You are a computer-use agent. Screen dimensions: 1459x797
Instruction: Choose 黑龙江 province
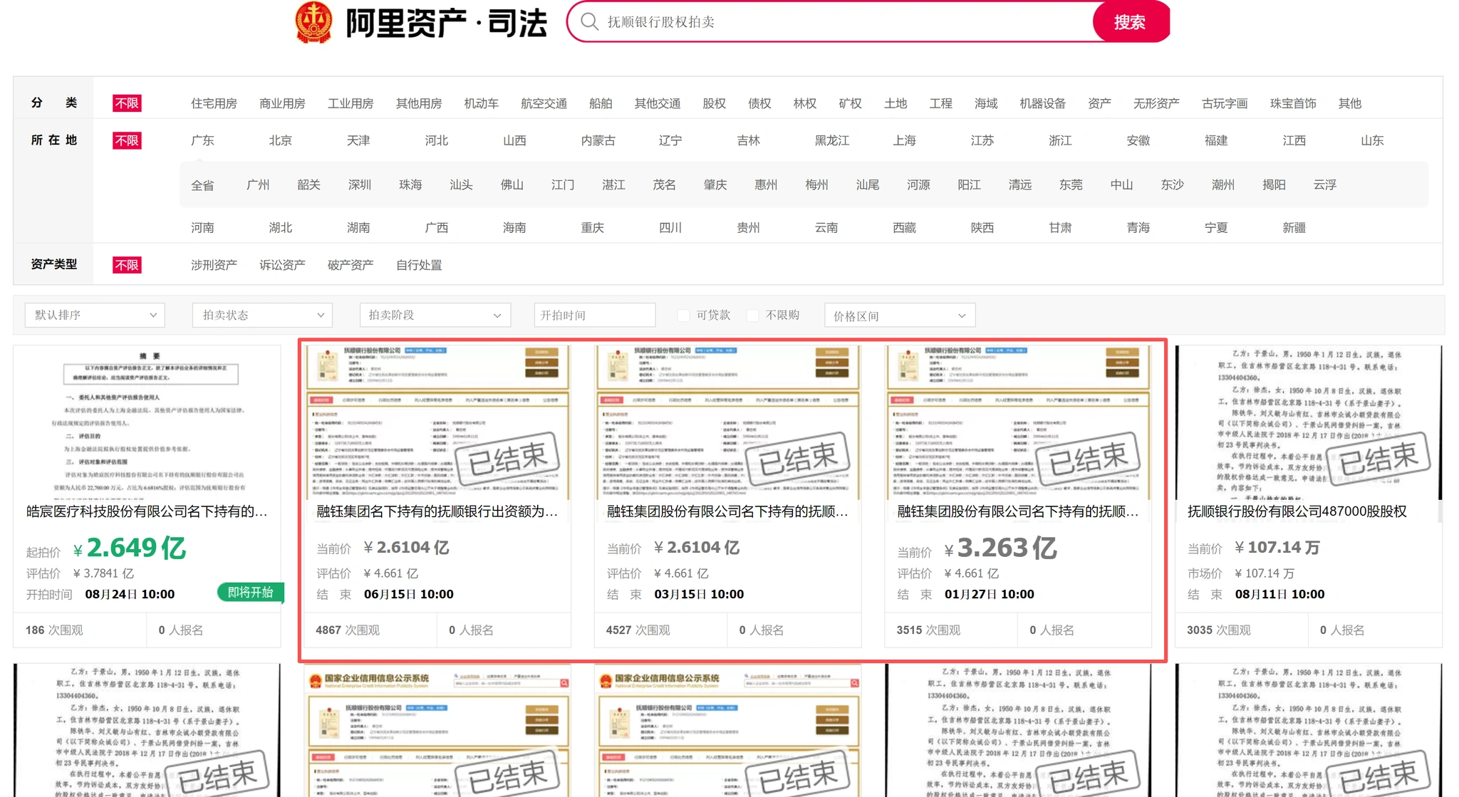click(x=832, y=140)
